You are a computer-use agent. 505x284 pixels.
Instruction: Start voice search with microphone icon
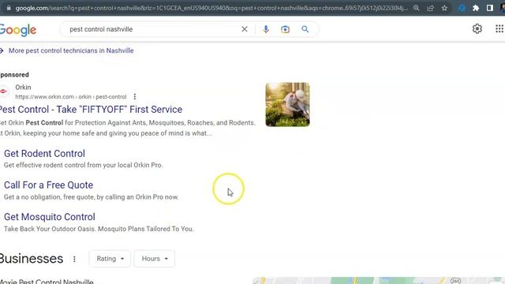[266, 29]
